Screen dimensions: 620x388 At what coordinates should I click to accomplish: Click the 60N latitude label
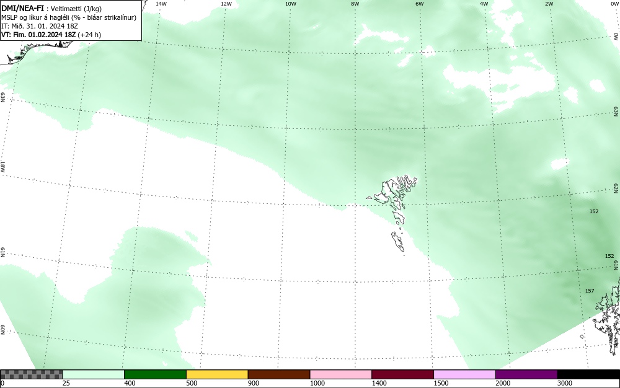pos(2,330)
